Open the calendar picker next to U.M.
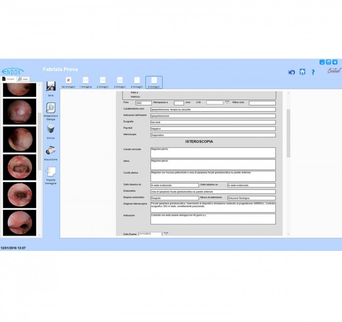Screen dimensions: 342x322 point(227,103)
